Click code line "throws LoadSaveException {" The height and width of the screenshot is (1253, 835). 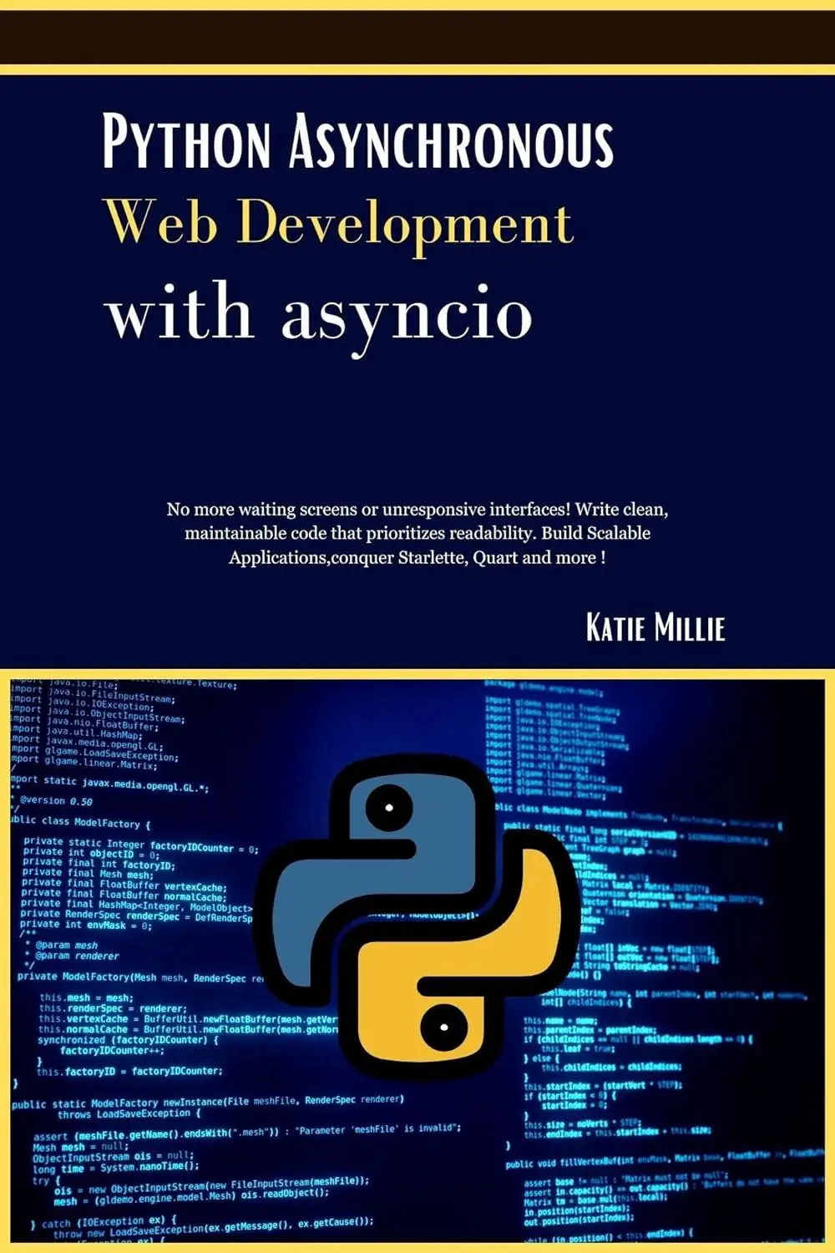click(129, 1113)
